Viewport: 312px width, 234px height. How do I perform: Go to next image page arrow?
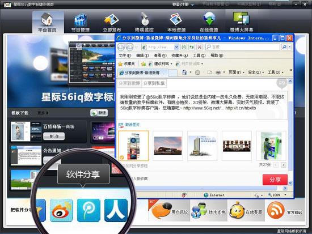point(284,165)
